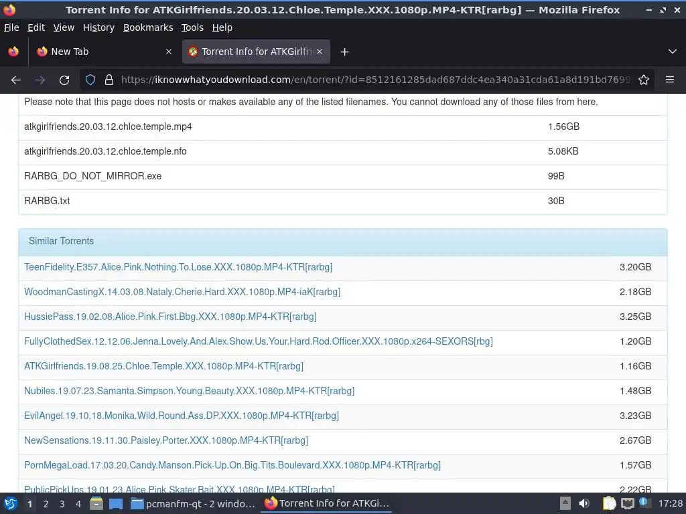The height and width of the screenshot is (514, 686).
Task: Click the 30B file size cell
Action: 556,201
